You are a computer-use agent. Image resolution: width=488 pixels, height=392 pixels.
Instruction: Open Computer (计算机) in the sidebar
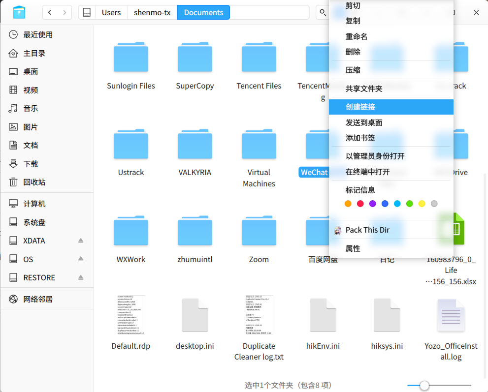(47, 204)
